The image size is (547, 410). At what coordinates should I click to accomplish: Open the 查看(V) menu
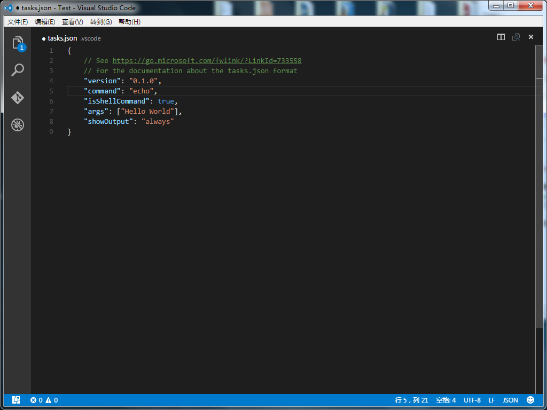[73, 22]
